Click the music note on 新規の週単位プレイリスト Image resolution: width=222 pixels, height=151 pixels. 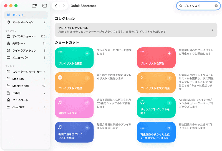click(60, 127)
